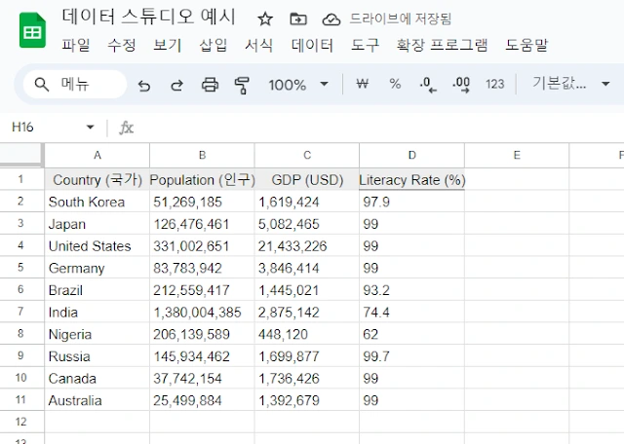Search menus in the 메뉴 box

(x=75, y=85)
